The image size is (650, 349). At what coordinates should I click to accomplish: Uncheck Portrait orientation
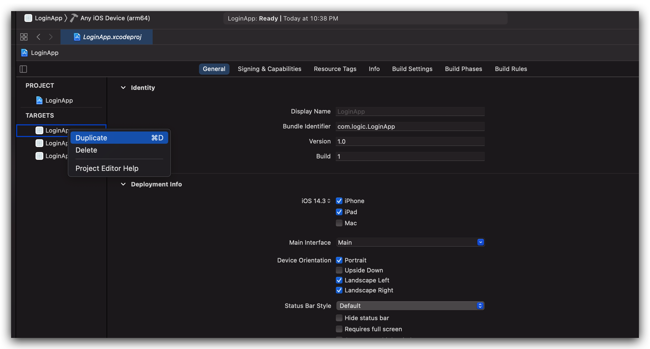tap(339, 260)
